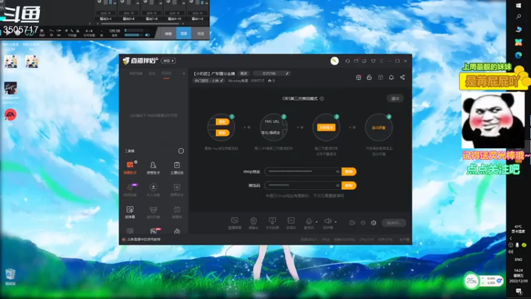This screenshot has height=299, width=531.
Task: Mute the speaker icon in bottom bar
Action: click(x=327, y=222)
